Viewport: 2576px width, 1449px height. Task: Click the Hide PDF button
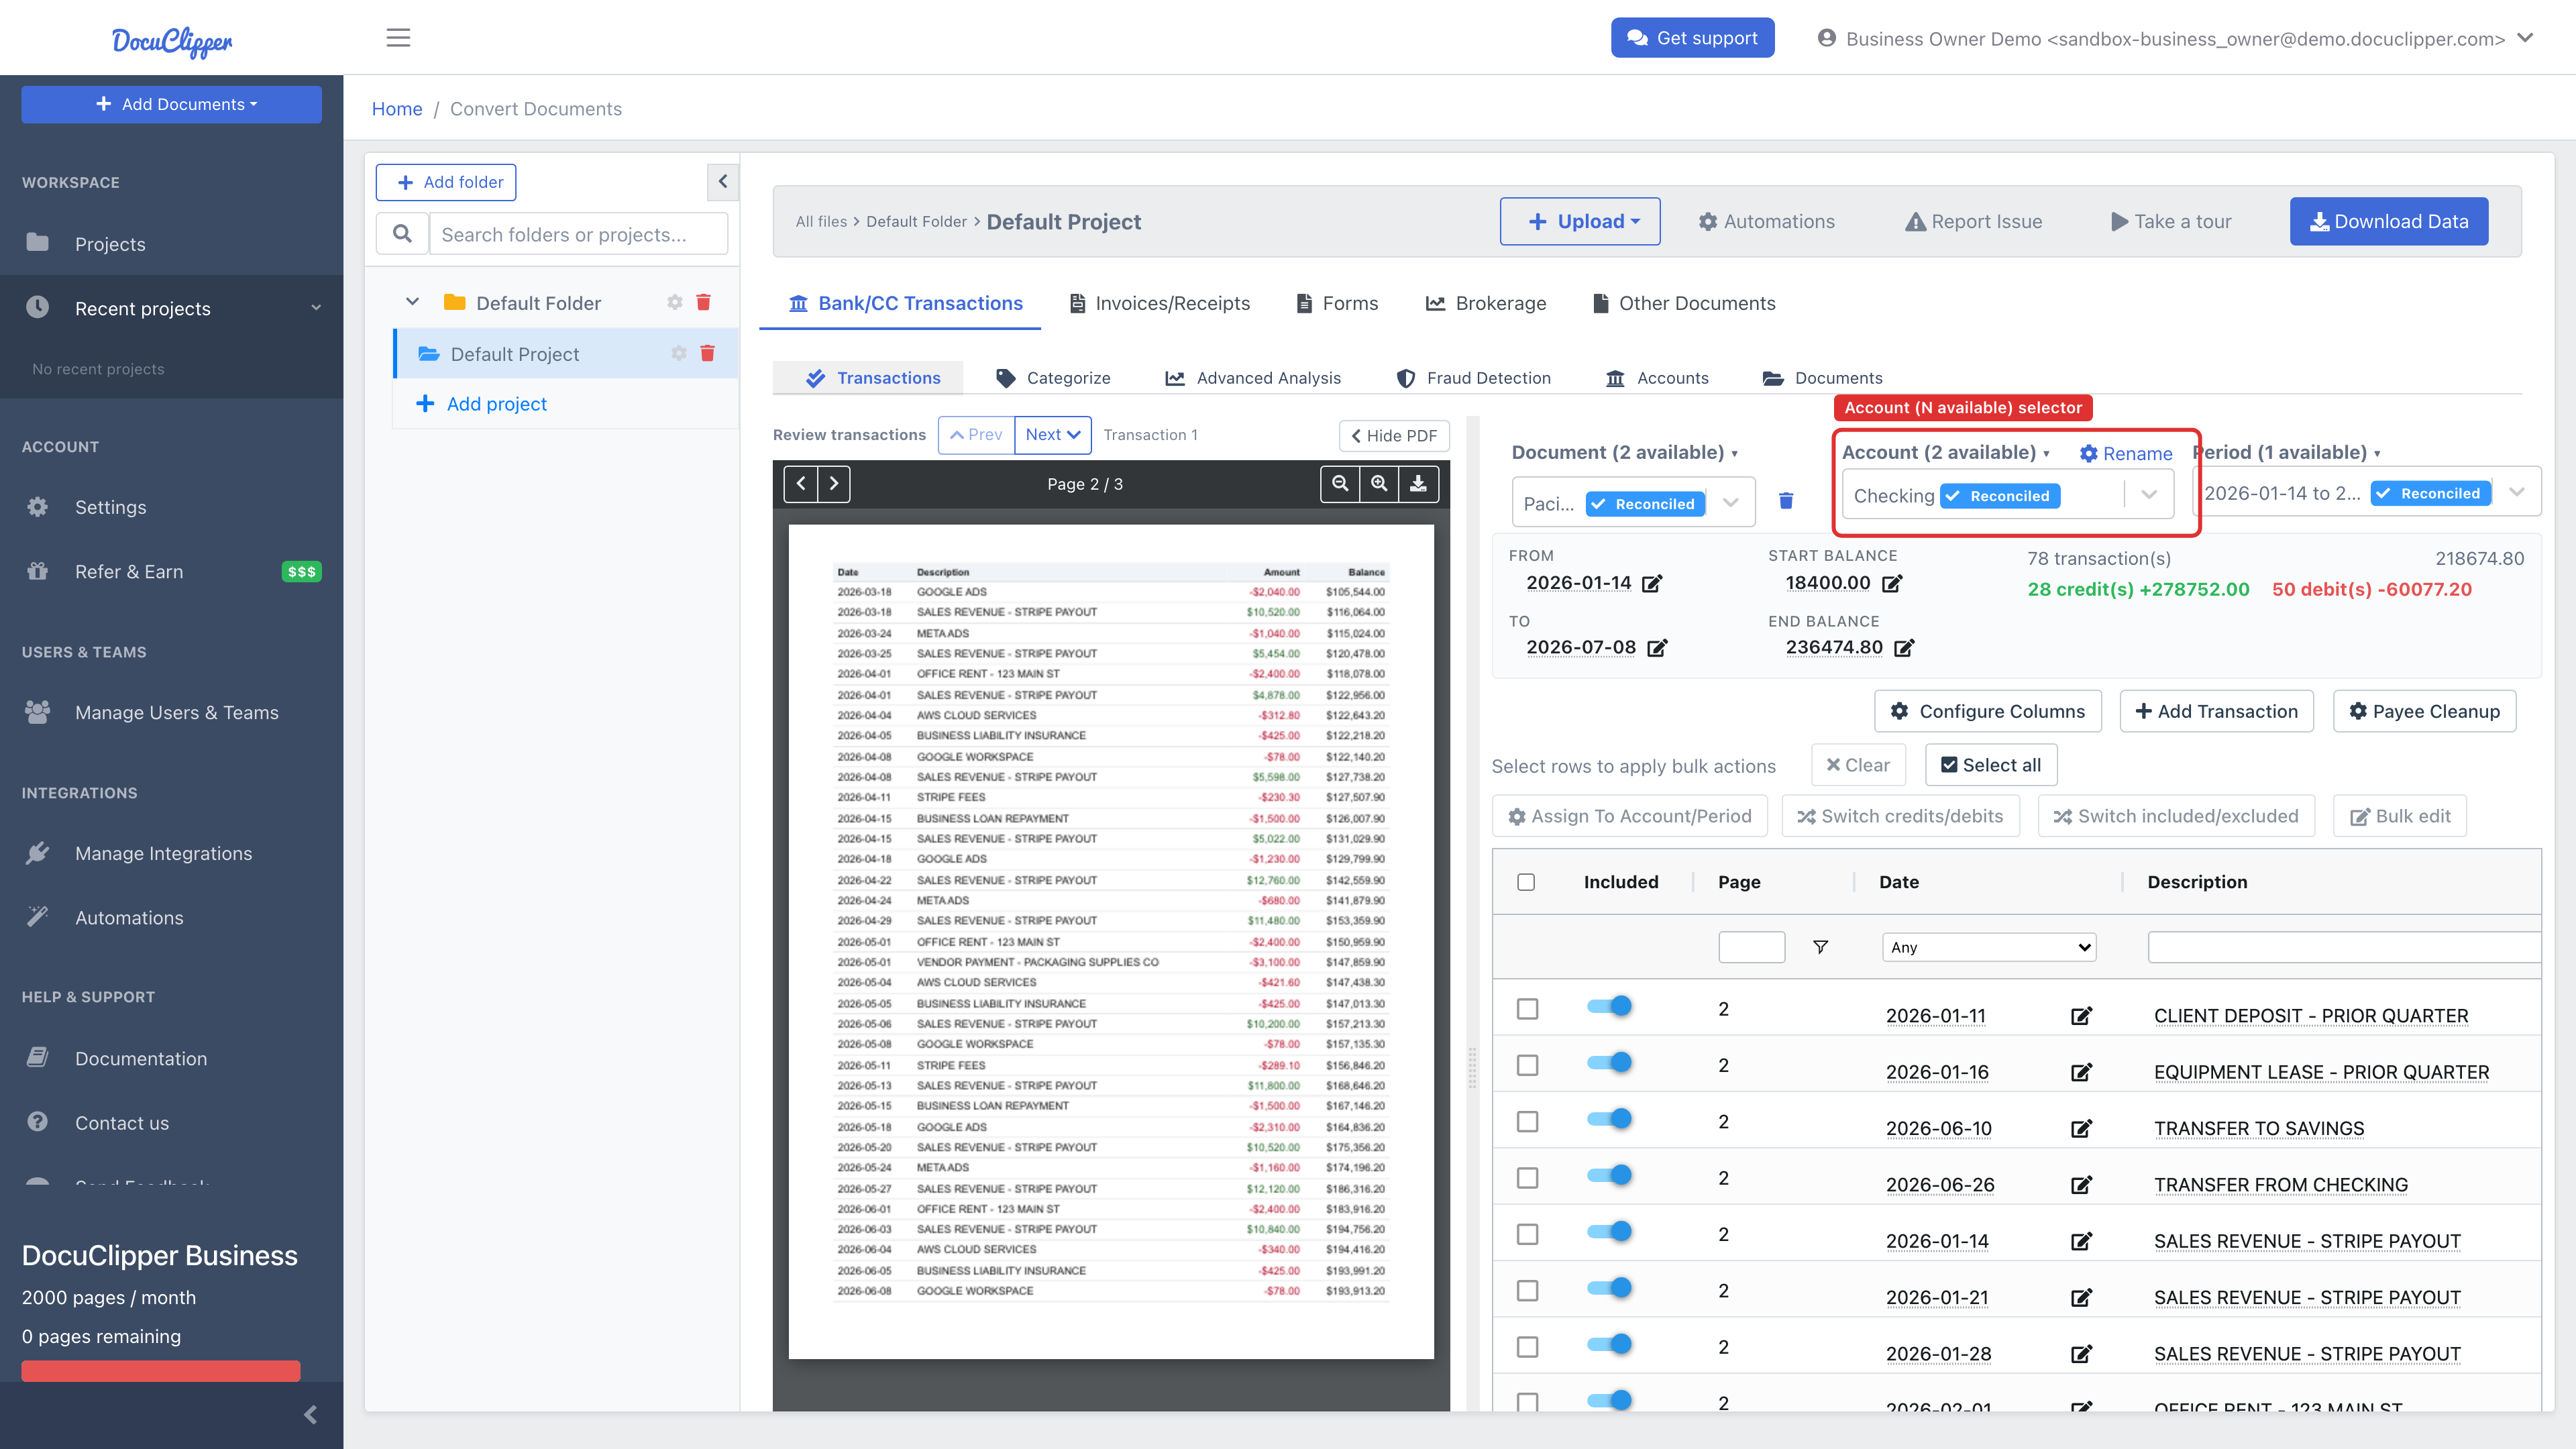pos(1394,435)
